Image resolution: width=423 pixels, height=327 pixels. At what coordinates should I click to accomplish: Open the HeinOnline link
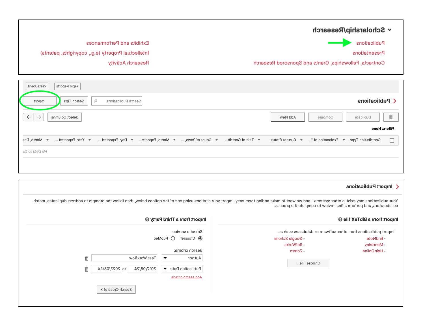pos(373,251)
